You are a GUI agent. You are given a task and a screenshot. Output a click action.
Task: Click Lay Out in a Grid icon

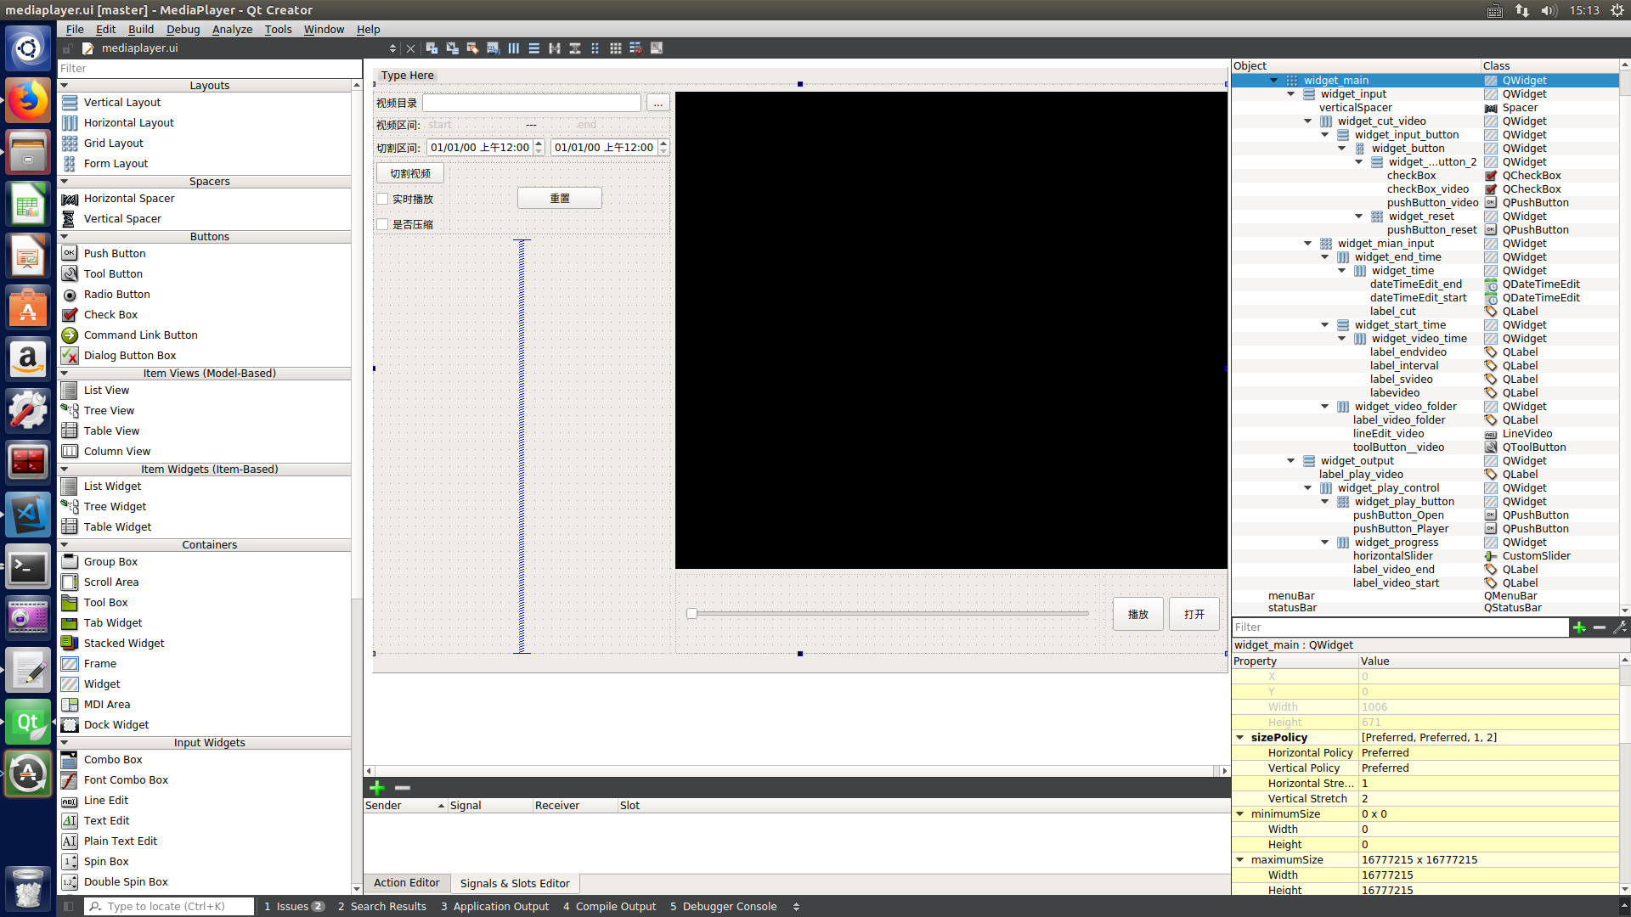click(x=616, y=48)
